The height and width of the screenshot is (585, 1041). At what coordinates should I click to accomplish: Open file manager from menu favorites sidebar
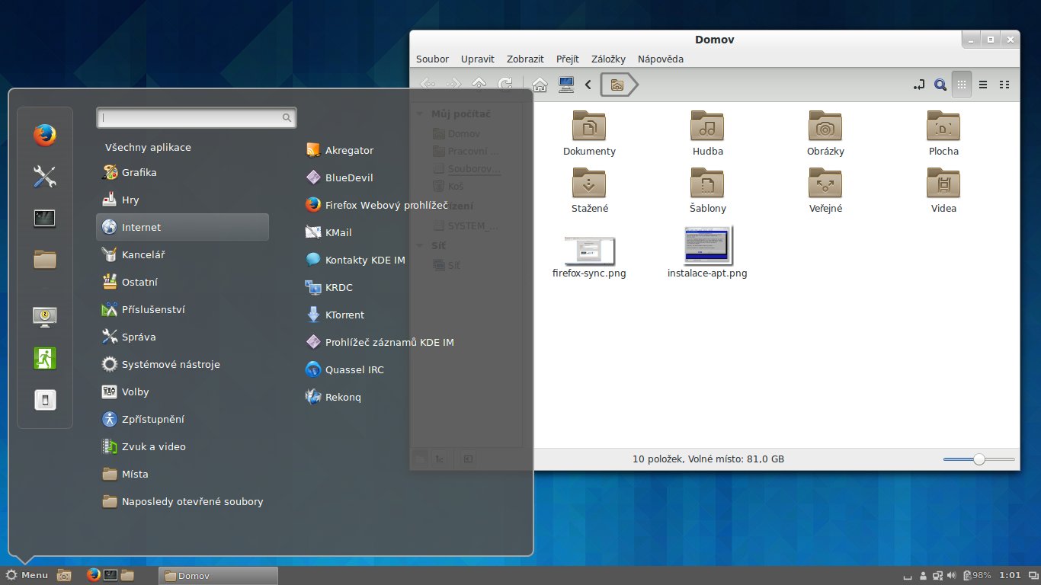tap(45, 259)
